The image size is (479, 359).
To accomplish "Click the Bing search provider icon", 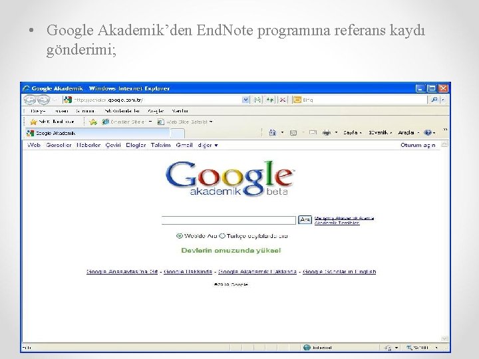I will click(297, 100).
